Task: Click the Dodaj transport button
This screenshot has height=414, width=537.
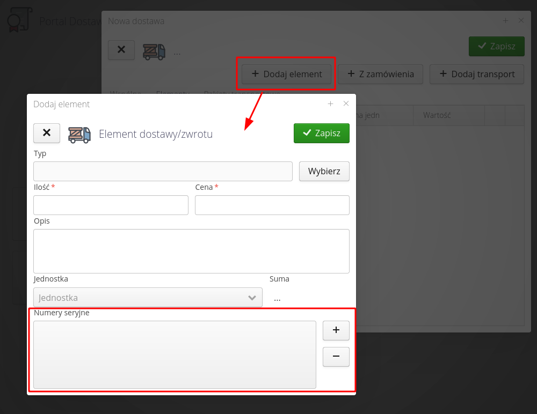Action: pyautogui.click(x=476, y=74)
